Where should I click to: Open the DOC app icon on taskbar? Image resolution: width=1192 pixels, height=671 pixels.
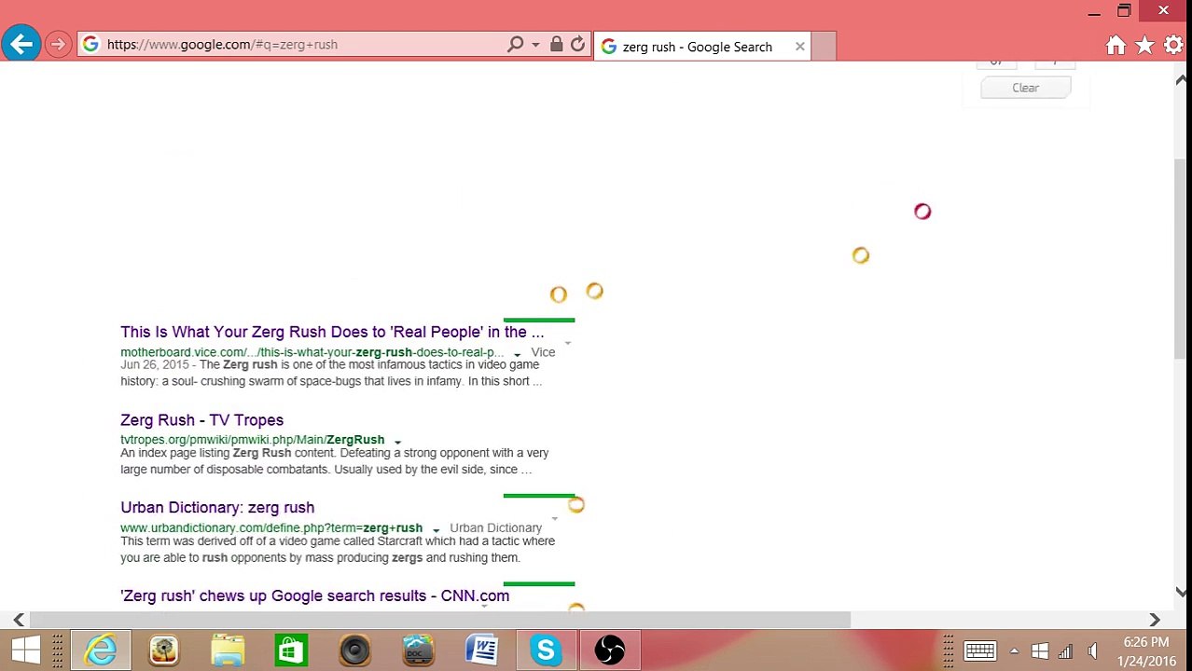pos(418,650)
